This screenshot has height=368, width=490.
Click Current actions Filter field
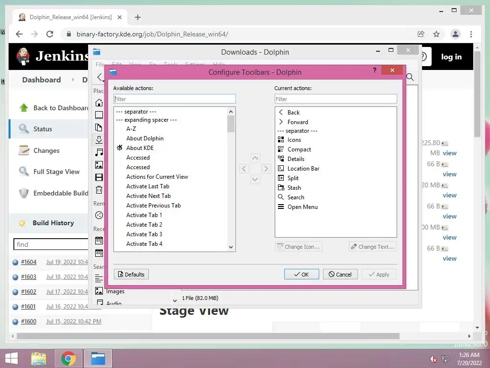click(335, 99)
